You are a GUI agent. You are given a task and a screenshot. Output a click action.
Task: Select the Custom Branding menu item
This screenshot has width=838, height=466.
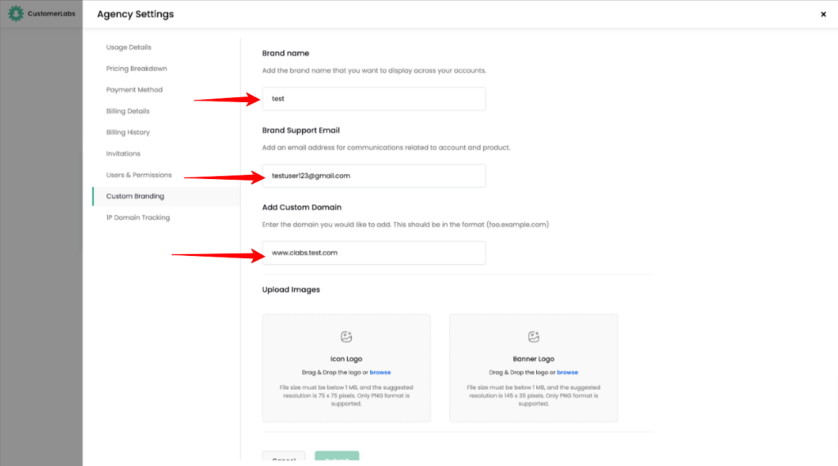click(135, 196)
